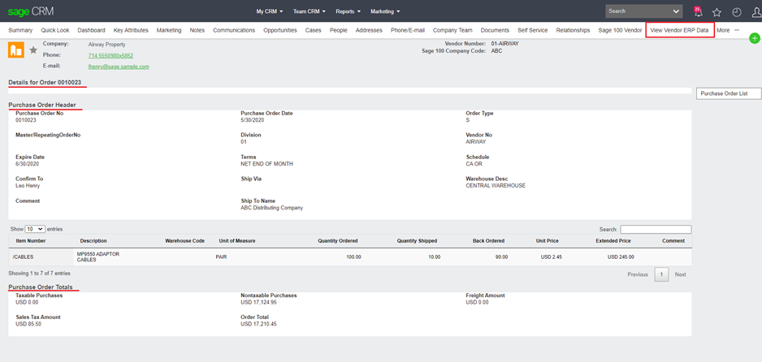Expand the Reports menu

point(348,11)
